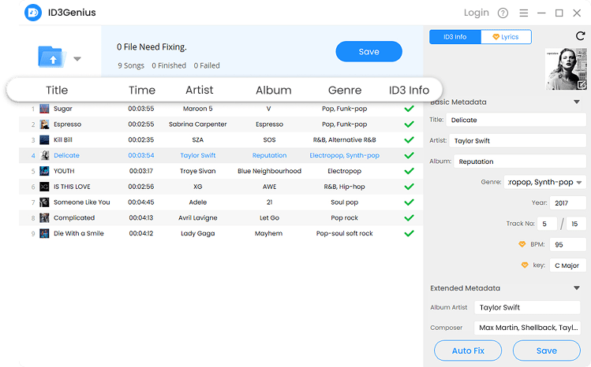Edit the Composer field with Max Martin
This screenshot has width=591, height=367.
coord(527,328)
